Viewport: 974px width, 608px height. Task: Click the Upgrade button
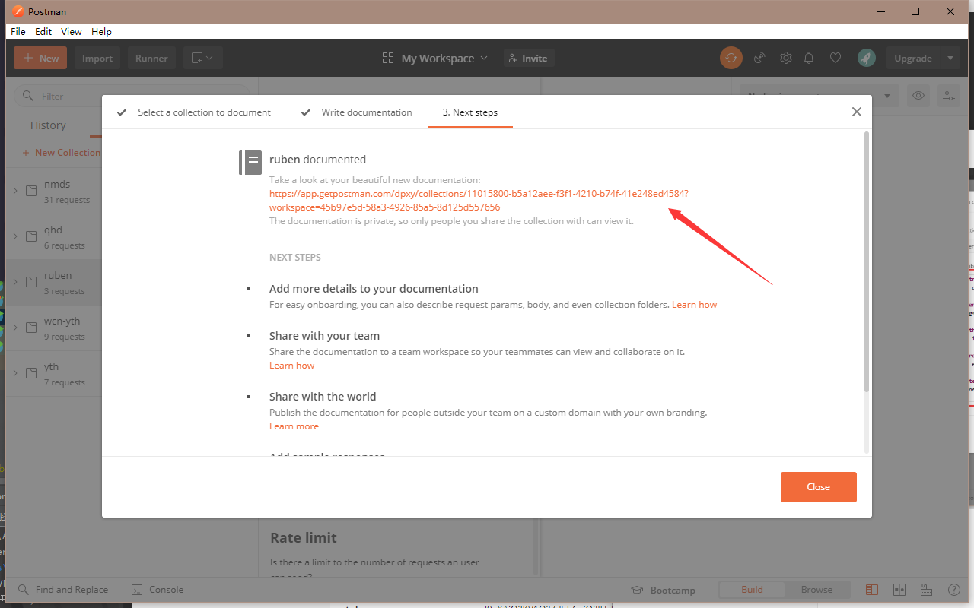point(913,58)
